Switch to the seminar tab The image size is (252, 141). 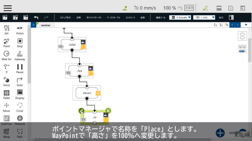46,25
